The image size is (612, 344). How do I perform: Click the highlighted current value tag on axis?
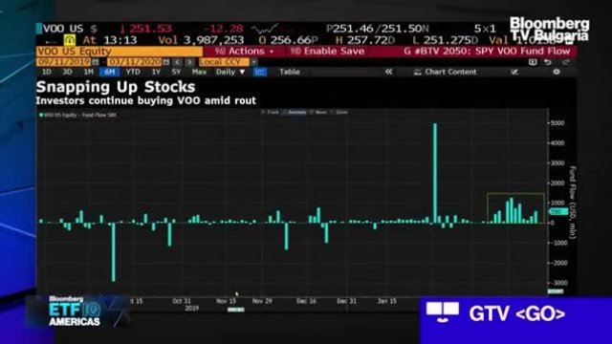pyautogui.click(x=558, y=212)
